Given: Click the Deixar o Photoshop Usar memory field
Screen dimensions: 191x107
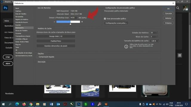Looking at the screenshot, I should (73, 18).
